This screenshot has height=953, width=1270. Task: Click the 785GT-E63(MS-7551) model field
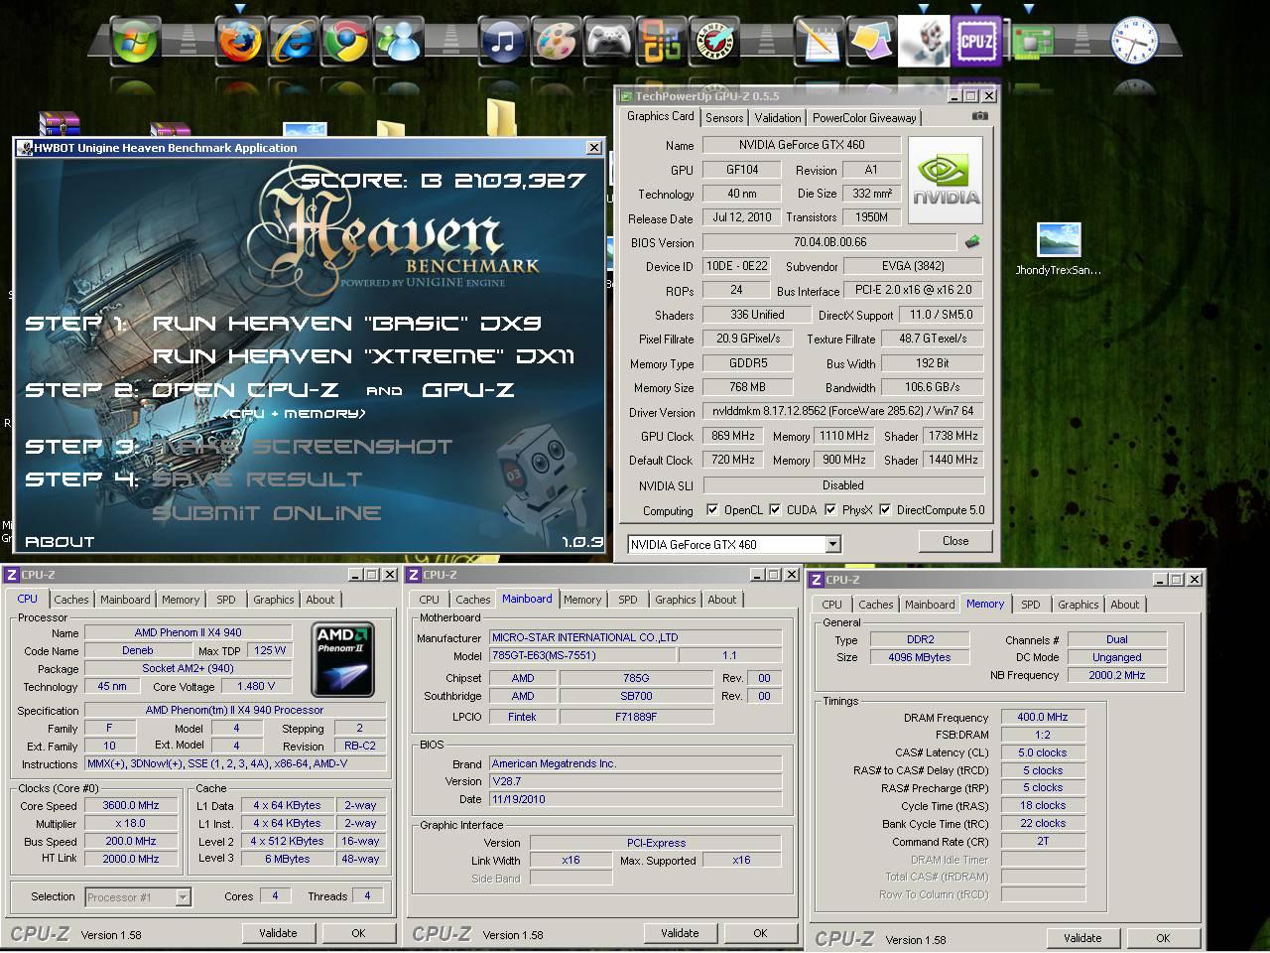(x=582, y=655)
